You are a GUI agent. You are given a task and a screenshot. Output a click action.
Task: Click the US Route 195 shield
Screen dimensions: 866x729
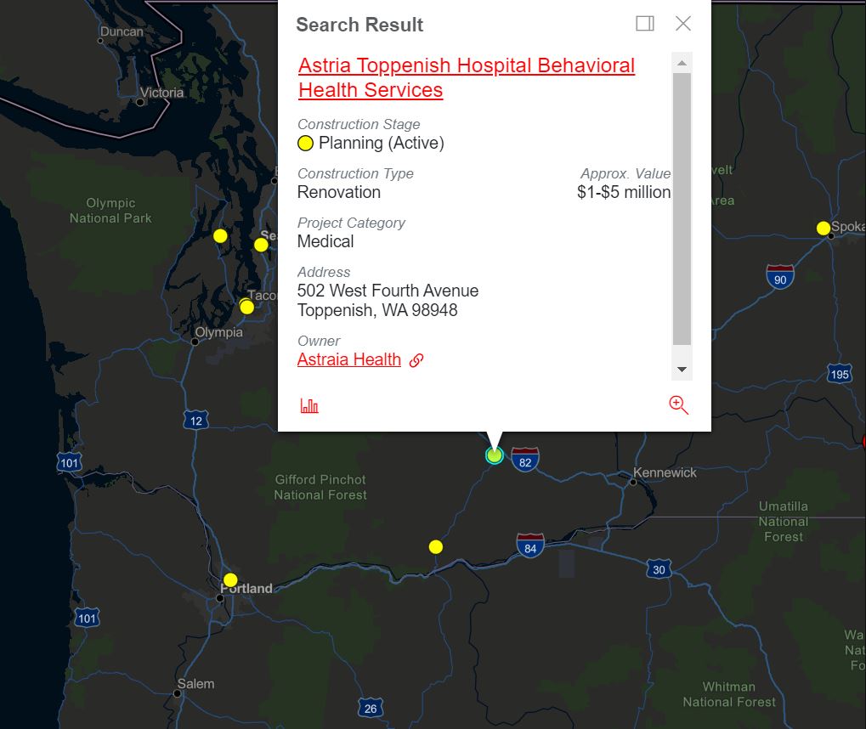coord(840,374)
